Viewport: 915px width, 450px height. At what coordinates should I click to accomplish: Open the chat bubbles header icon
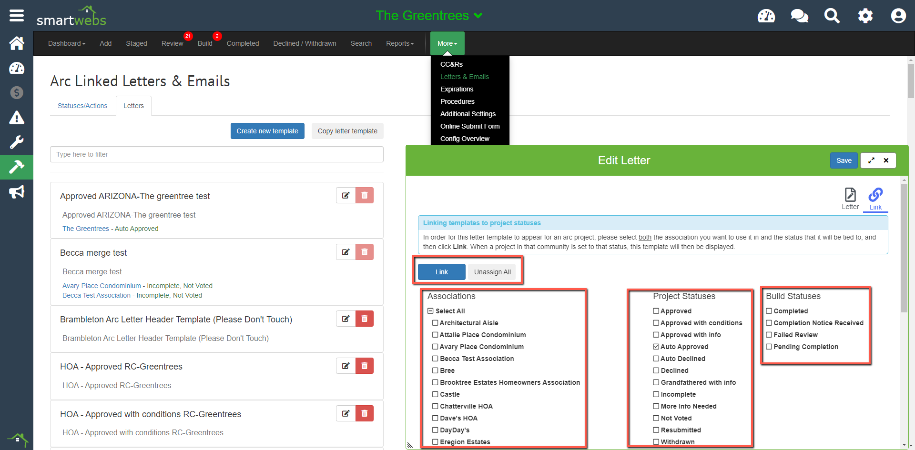point(799,16)
